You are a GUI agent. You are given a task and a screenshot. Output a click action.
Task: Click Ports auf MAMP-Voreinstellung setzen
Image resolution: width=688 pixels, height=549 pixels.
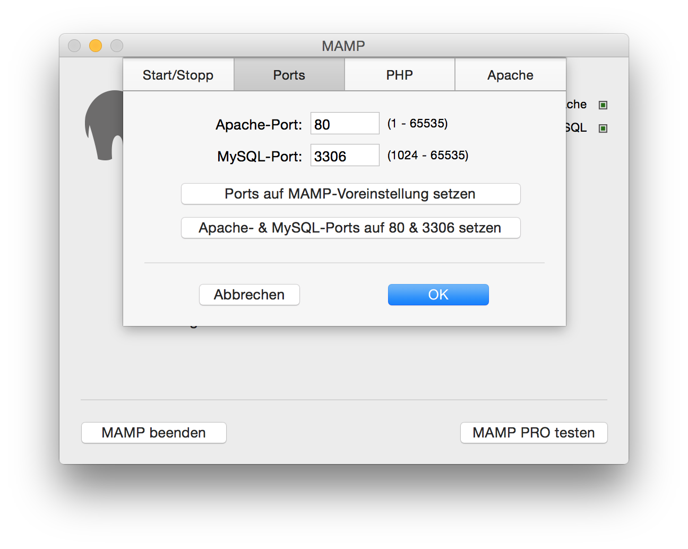(350, 194)
